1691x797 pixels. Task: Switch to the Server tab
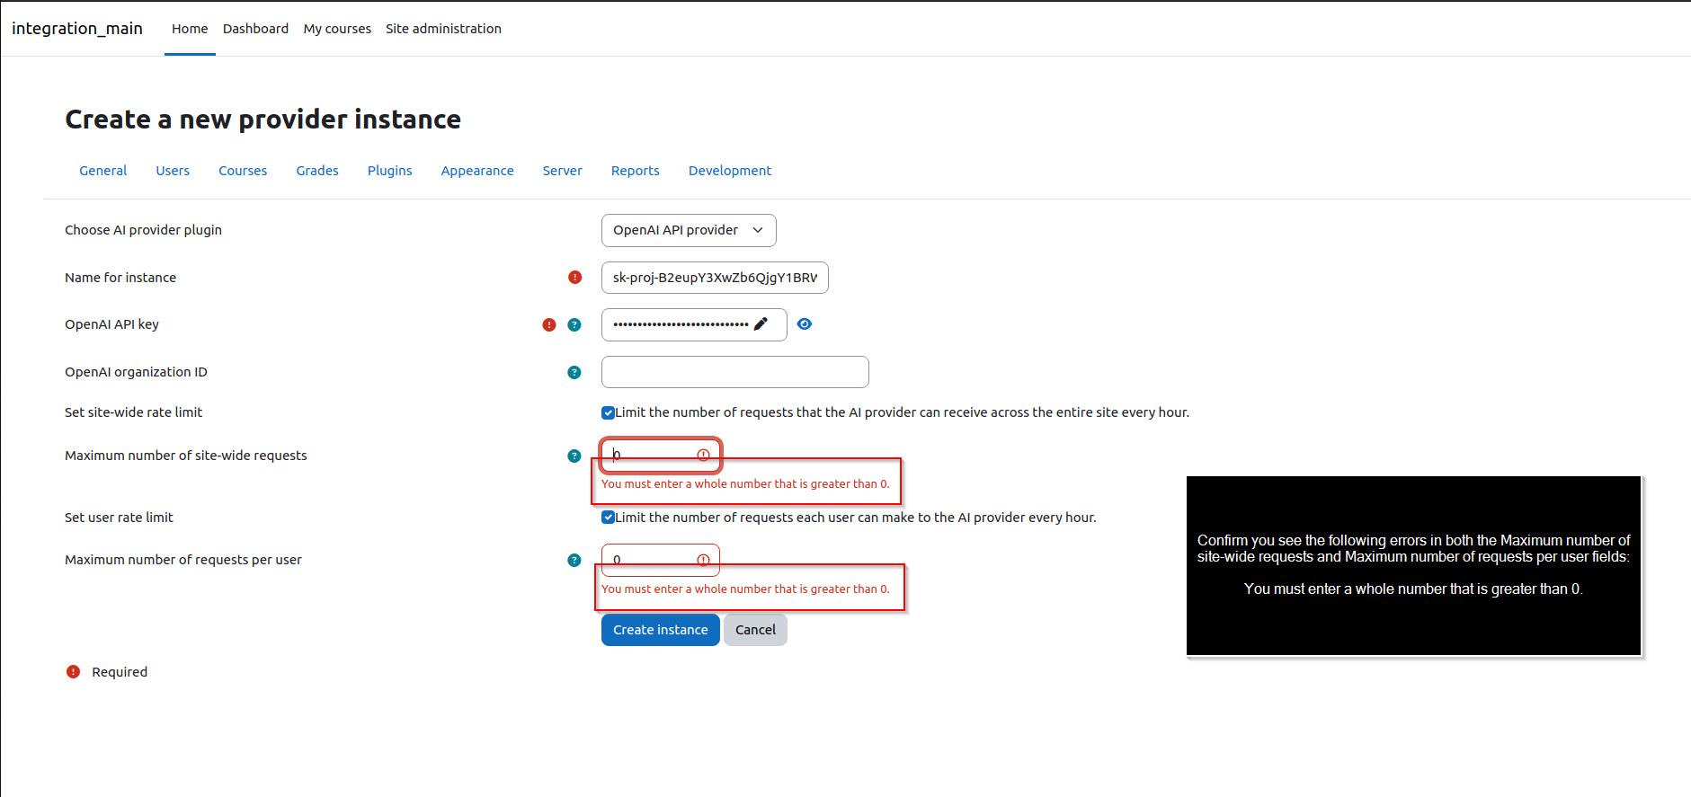(x=563, y=171)
